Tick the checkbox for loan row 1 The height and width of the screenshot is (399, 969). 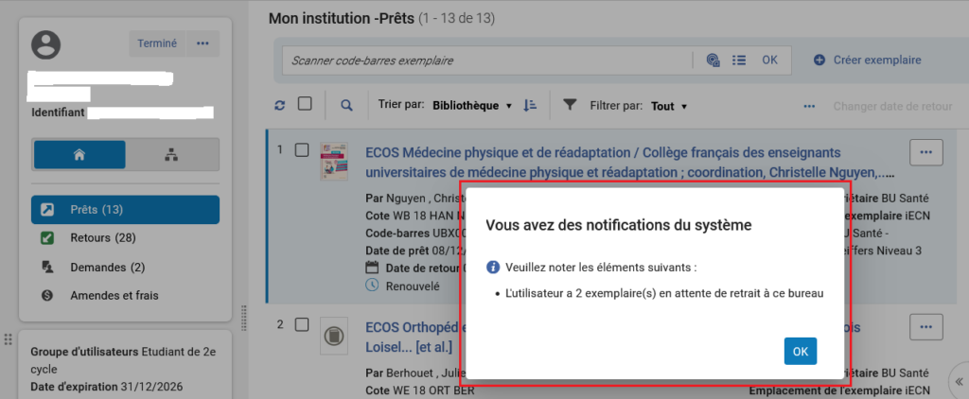click(302, 150)
